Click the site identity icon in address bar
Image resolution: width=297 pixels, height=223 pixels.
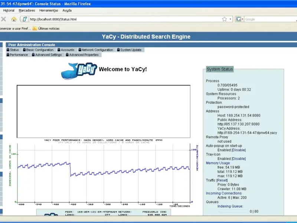click(x=25, y=19)
